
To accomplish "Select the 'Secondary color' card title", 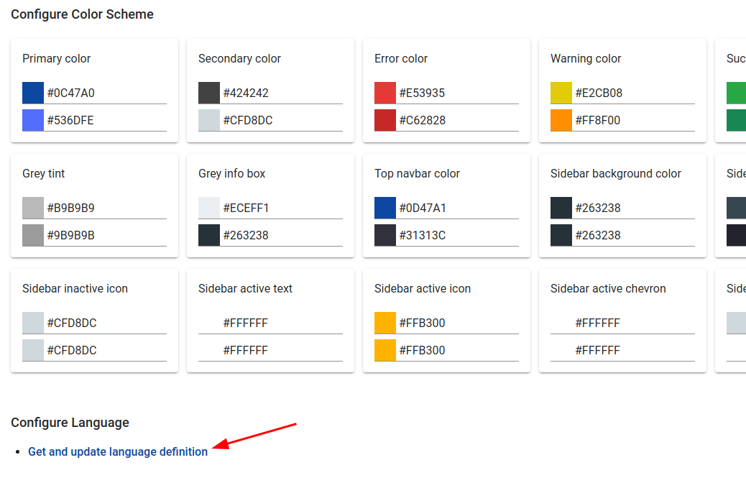I will 239,58.
